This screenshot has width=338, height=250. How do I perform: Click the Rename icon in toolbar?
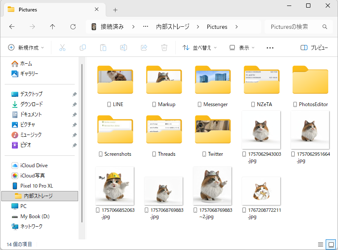tap(124, 48)
